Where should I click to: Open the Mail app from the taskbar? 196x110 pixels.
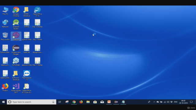point(102,102)
